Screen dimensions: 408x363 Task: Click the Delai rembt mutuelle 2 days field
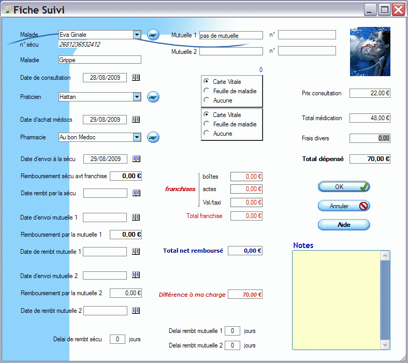click(x=232, y=345)
